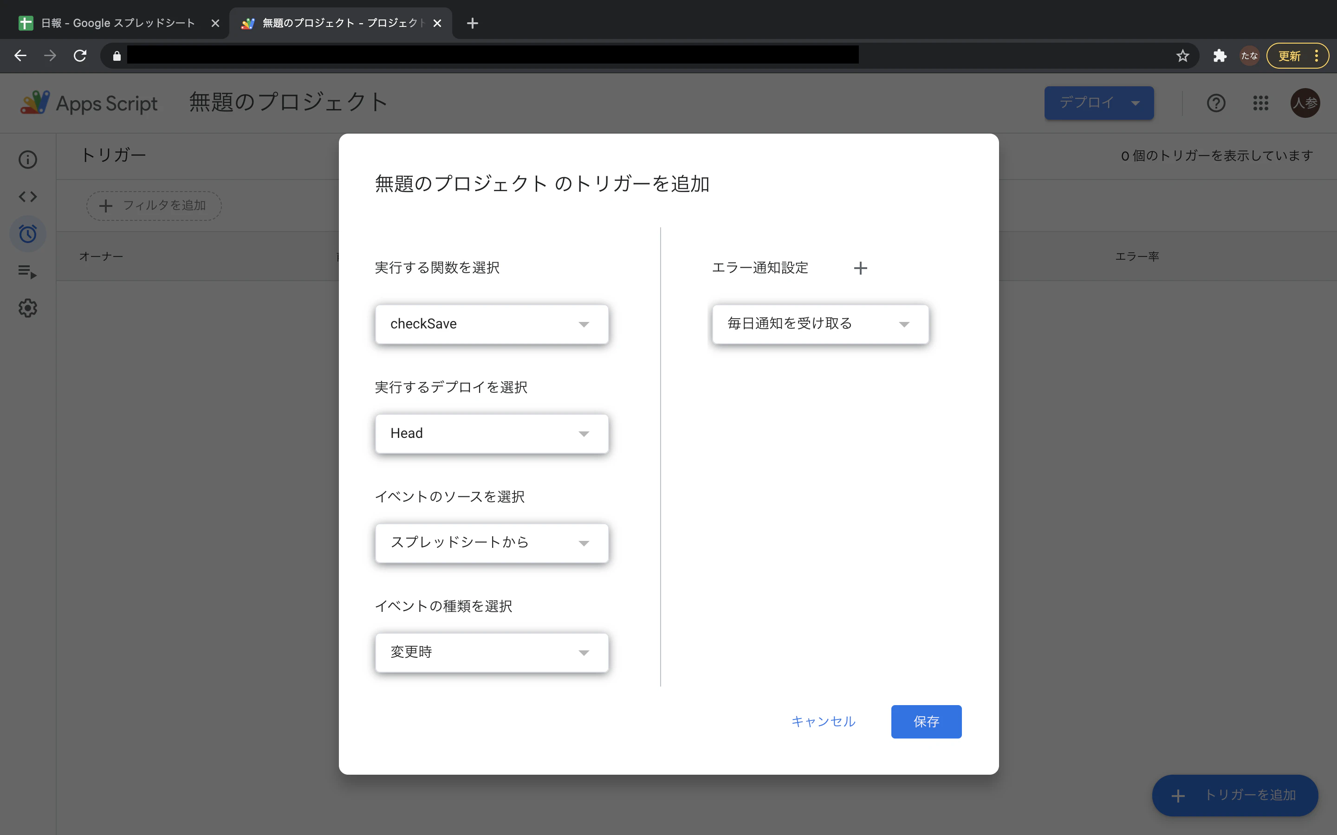This screenshot has width=1337, height=835.
Task: Open the Google apps grid icon
Action: tap(1261, 103)
